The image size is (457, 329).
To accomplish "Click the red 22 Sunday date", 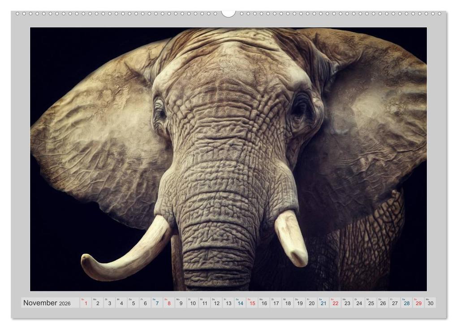I will click(335, 303).
